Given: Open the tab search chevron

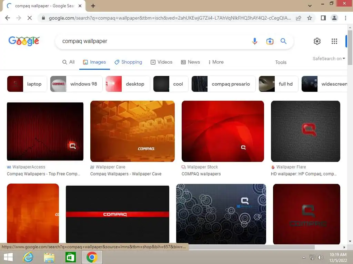Looking at the screenshot, I should coord(310,5).
